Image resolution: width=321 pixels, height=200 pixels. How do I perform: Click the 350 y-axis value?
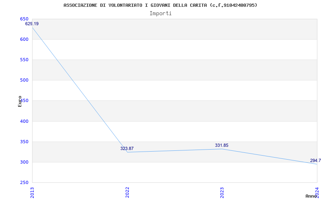tap(24, 142)
